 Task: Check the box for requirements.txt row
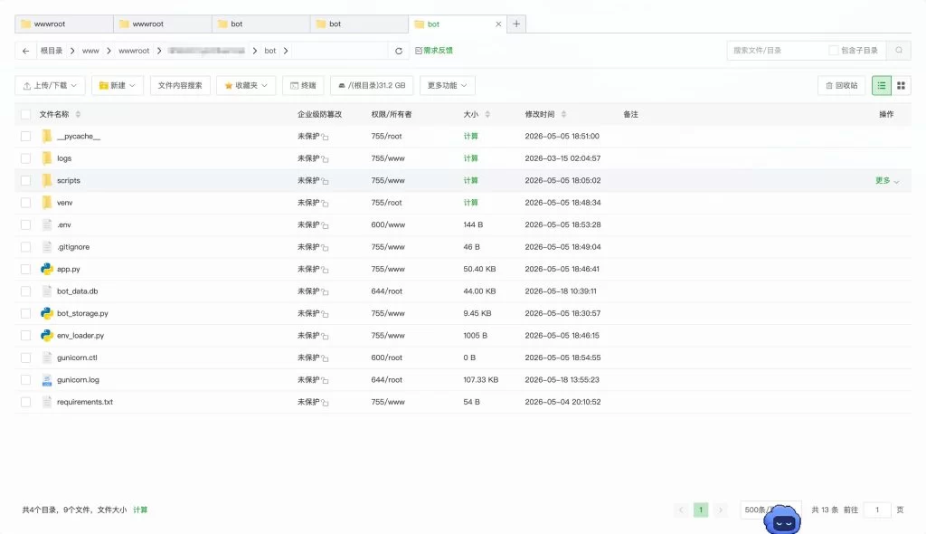coord(25,402)
